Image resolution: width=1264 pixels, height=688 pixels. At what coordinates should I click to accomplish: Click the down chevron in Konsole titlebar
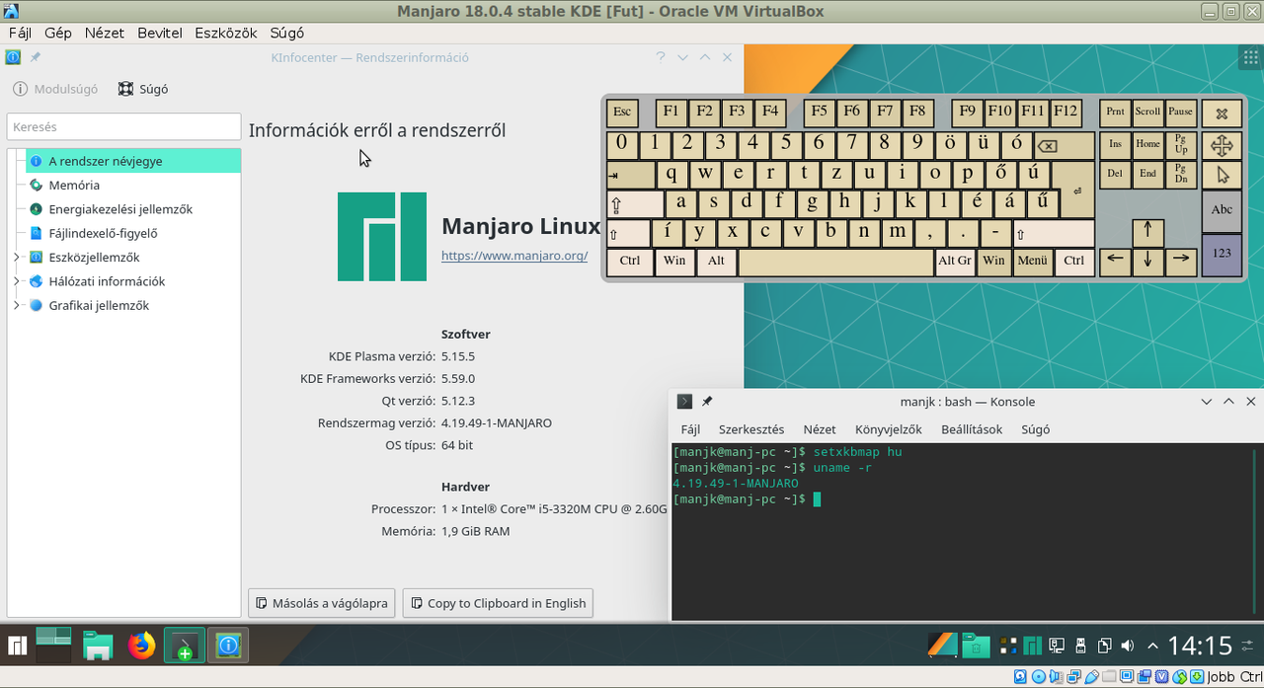coord(1206,402)
